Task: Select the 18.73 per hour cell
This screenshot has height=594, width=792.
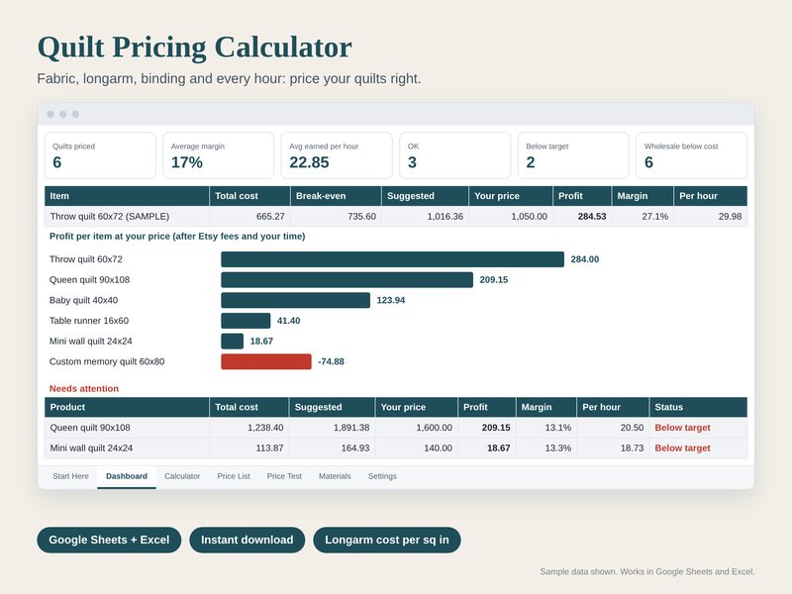Action: (613, 448)
